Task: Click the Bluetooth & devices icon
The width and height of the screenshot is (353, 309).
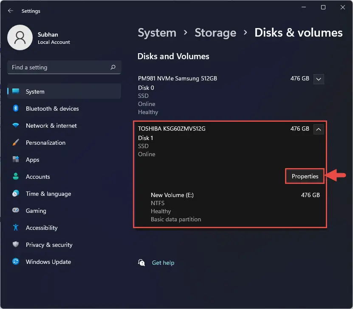Action: 16,108
